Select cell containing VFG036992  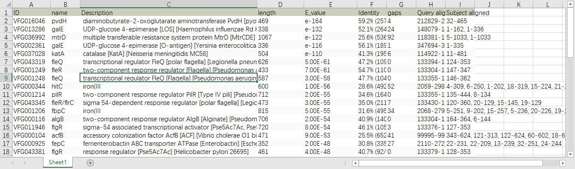point(31,37)
